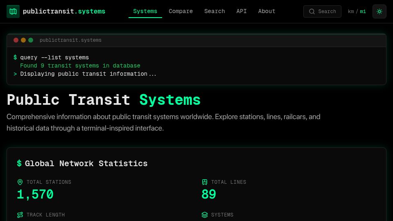Toggle the light/dark theme sun button
This screenshot has width=393, height=221.
pyautogui.click(x=379, y=11)
